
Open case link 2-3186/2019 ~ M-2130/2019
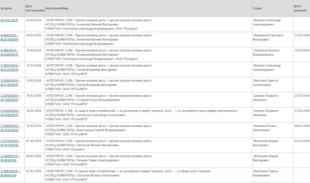(10, 83)
